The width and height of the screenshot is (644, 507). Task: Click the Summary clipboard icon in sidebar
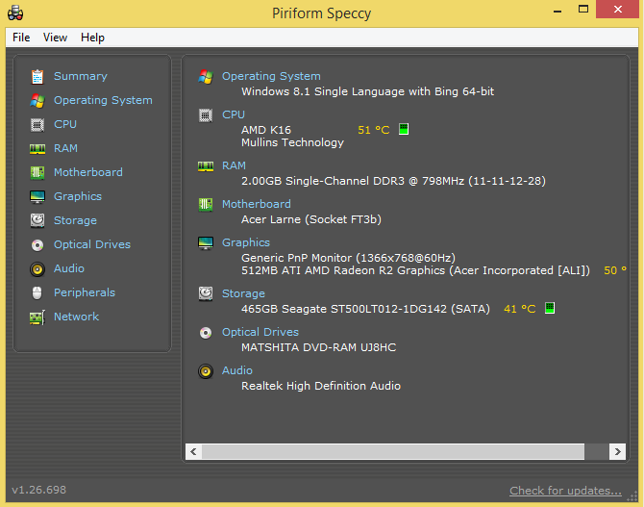[37, 76]
